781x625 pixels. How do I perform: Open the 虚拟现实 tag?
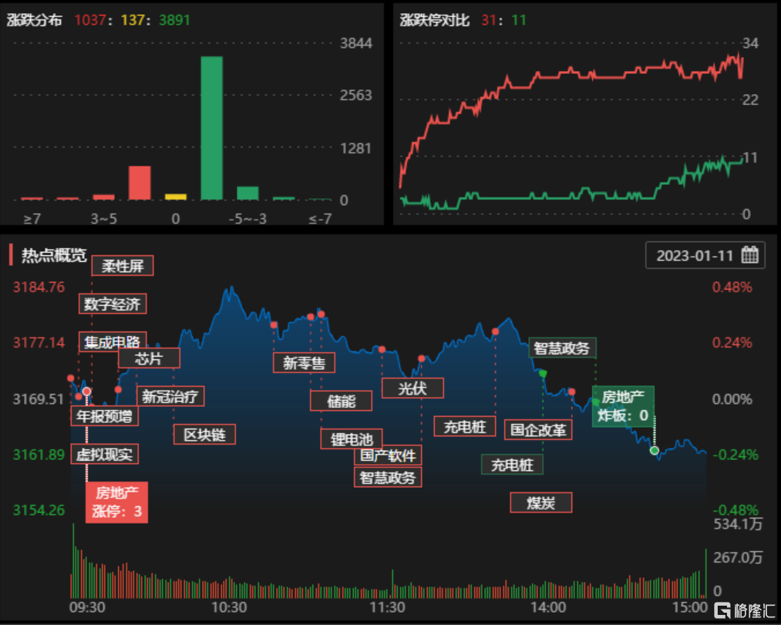pos(105,454)
